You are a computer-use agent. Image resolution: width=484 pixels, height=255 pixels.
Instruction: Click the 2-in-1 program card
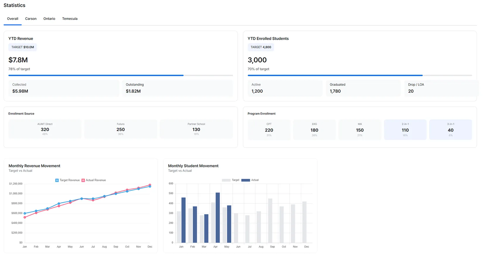405,130
